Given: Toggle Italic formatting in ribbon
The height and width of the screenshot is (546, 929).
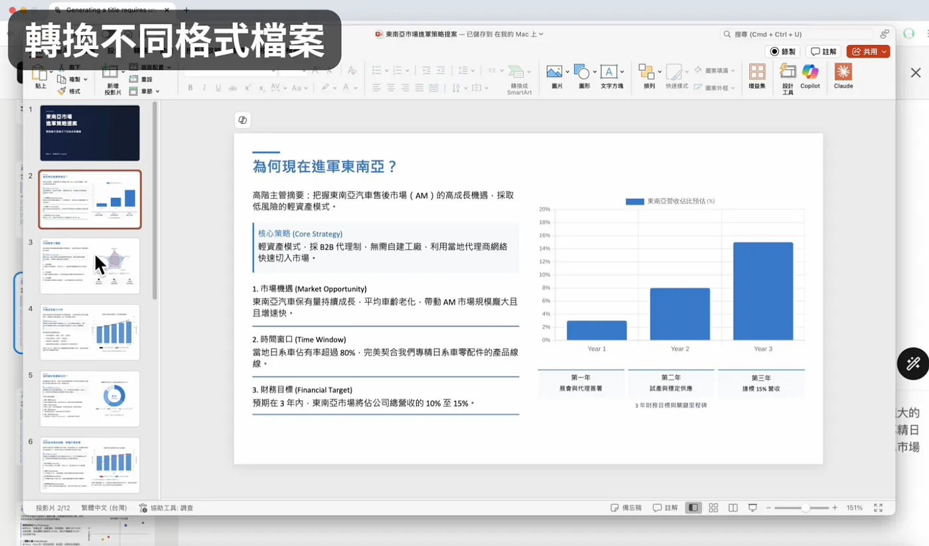Looking at the screenshot, I should pos(204,87).
